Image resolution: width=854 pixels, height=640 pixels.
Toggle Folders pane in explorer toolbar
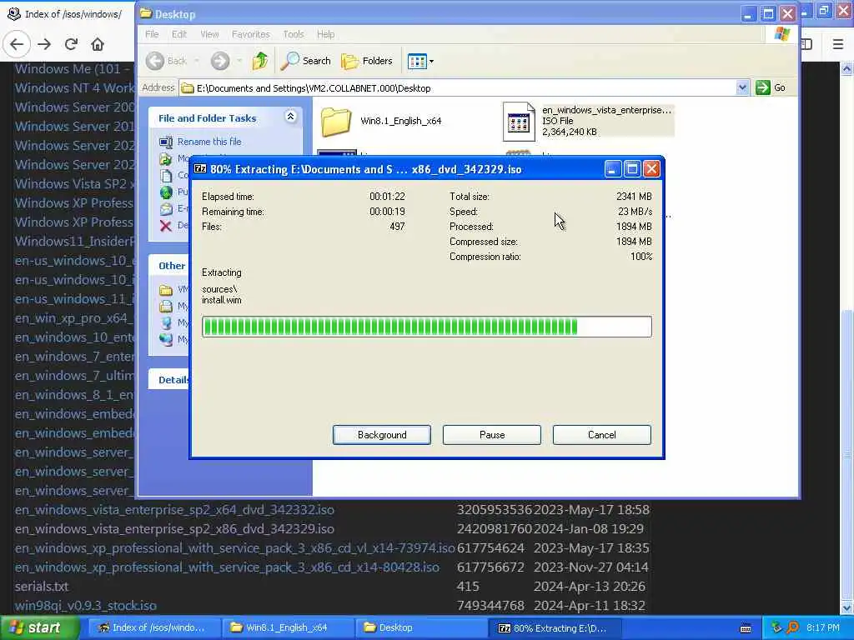tap(367, 61)
